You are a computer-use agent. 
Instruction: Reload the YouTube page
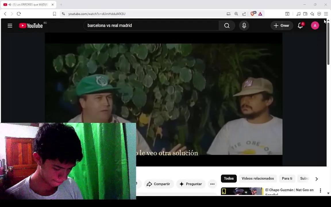click(x=19, y=14)
